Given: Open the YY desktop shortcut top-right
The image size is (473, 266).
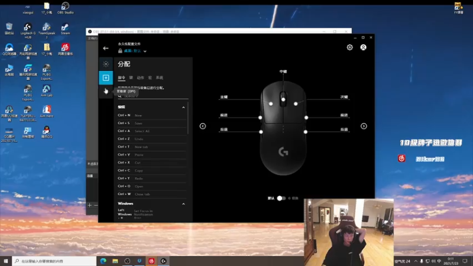Looking at the screenshot, I should pyautogui.click(x=458, y=8).
